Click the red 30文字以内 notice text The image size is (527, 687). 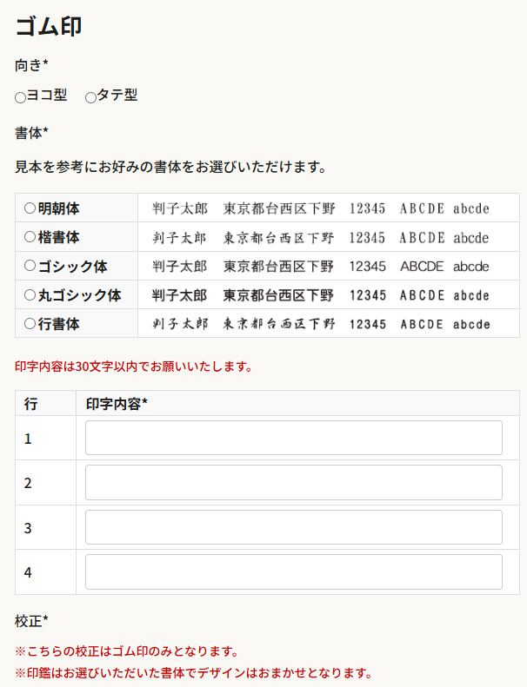pyautogui.click(x=134, y=367)
